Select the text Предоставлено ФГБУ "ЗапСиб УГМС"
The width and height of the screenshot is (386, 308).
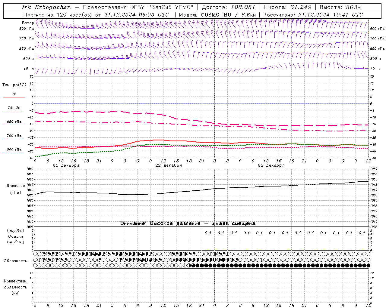pyautogui.click(x=138, y=7)
